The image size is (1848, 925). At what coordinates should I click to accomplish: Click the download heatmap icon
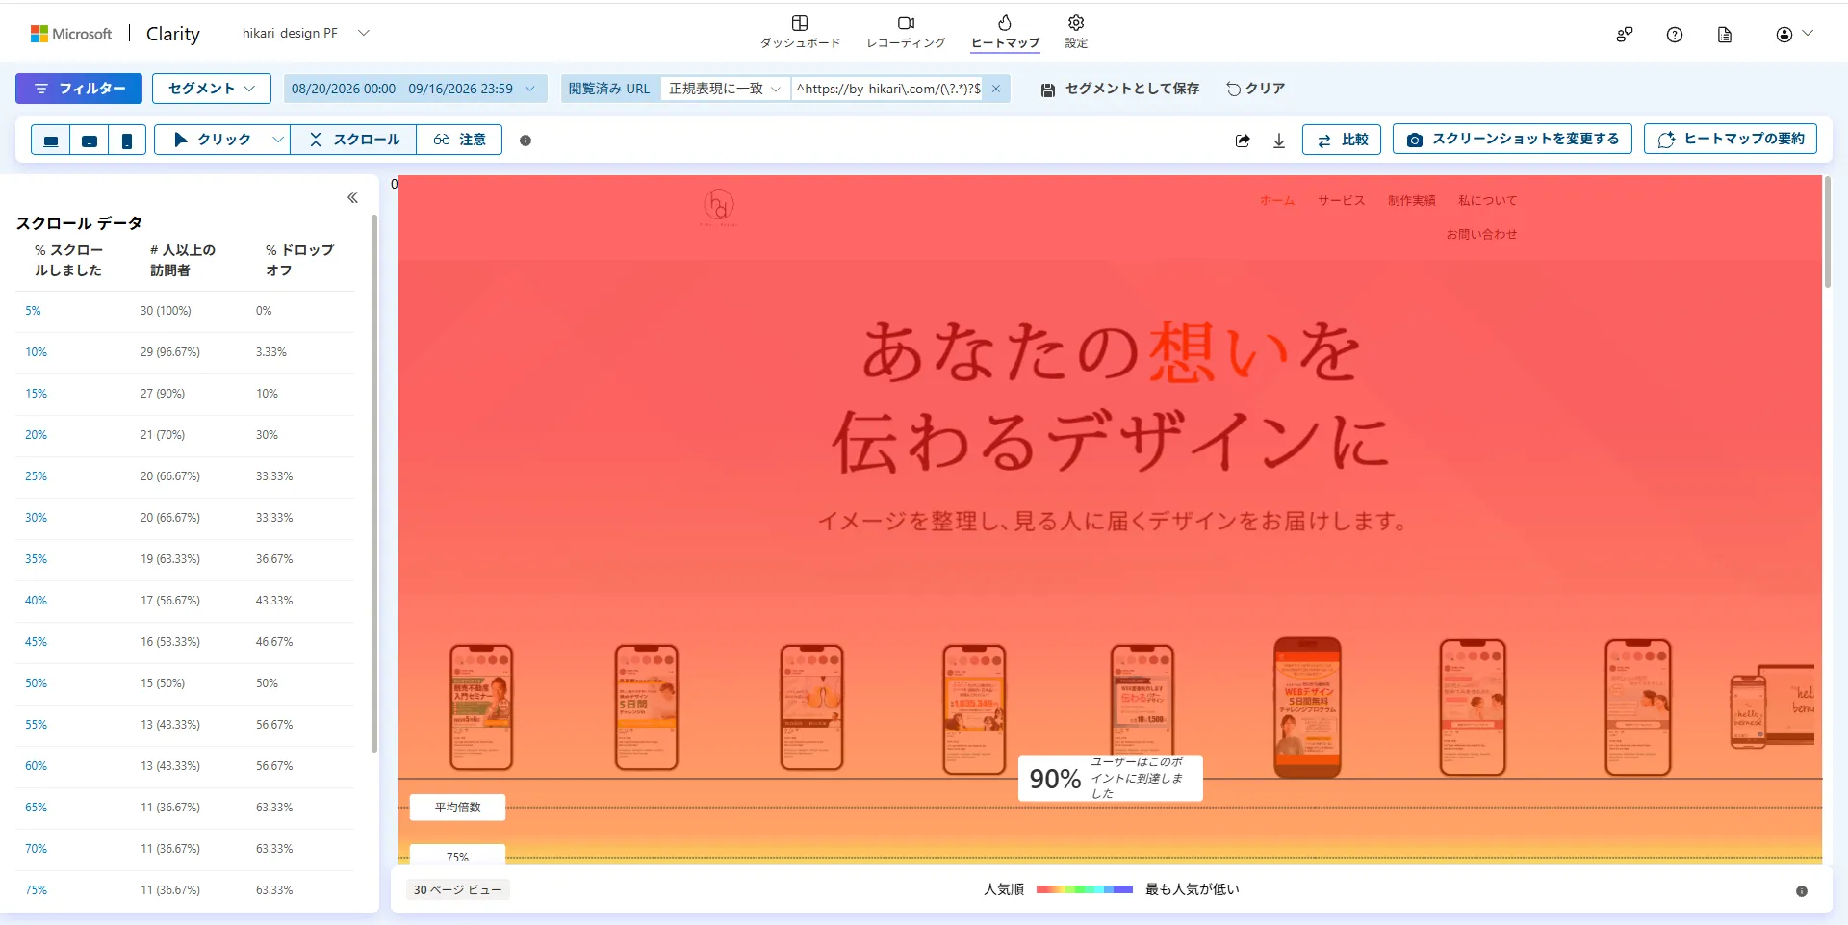coord(1279,141)
